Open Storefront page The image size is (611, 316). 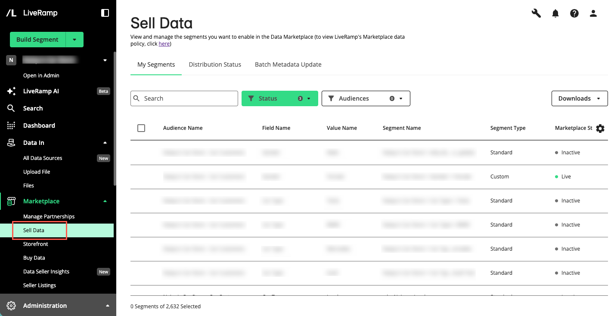[36, 244]
